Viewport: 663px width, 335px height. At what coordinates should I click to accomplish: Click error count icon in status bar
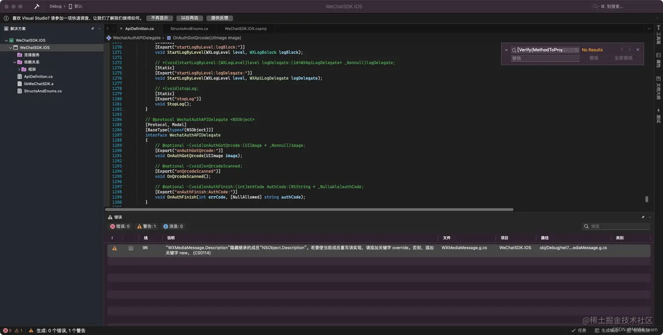6,331
